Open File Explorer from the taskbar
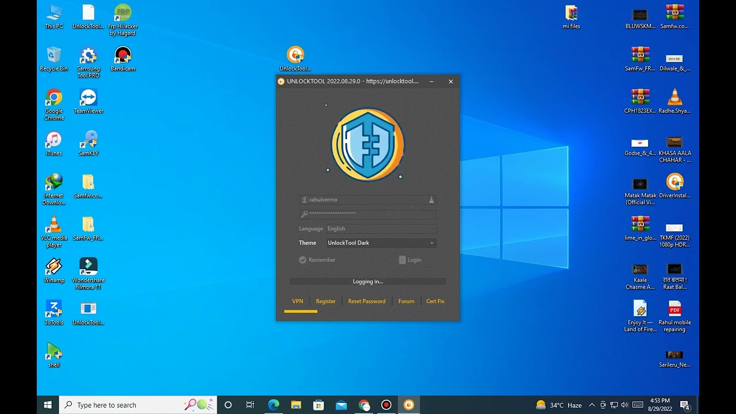The width and height of the screenshot is (736, 414). click(296, 405)
